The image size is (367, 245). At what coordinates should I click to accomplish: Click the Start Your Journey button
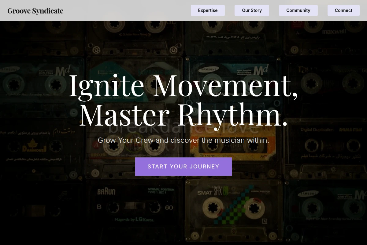(x=183, y=167)
